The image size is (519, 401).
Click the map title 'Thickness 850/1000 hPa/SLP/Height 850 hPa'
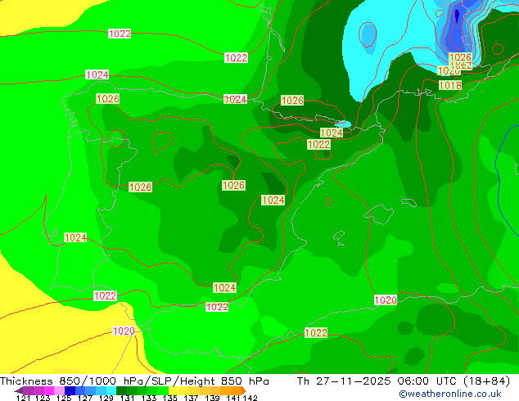tap(134, 381)
